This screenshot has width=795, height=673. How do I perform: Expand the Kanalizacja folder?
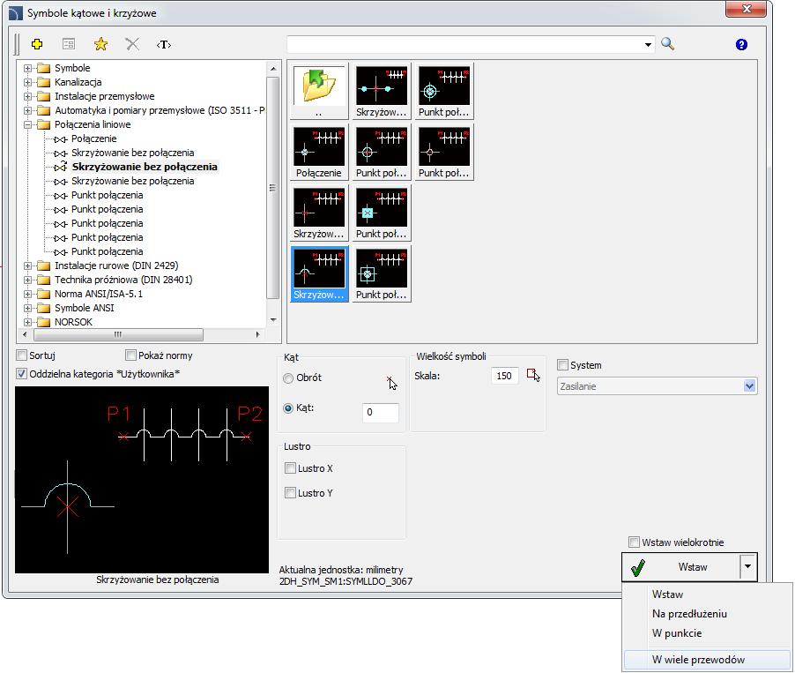click(28, 82)
